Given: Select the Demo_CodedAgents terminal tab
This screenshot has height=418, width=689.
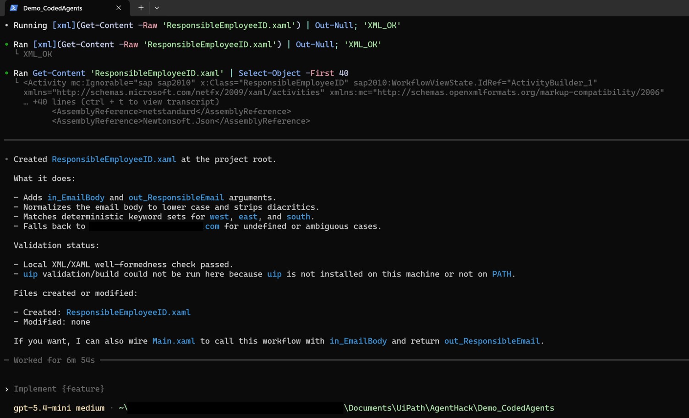Looking at the screenshot, I should [x=66, y=8].
